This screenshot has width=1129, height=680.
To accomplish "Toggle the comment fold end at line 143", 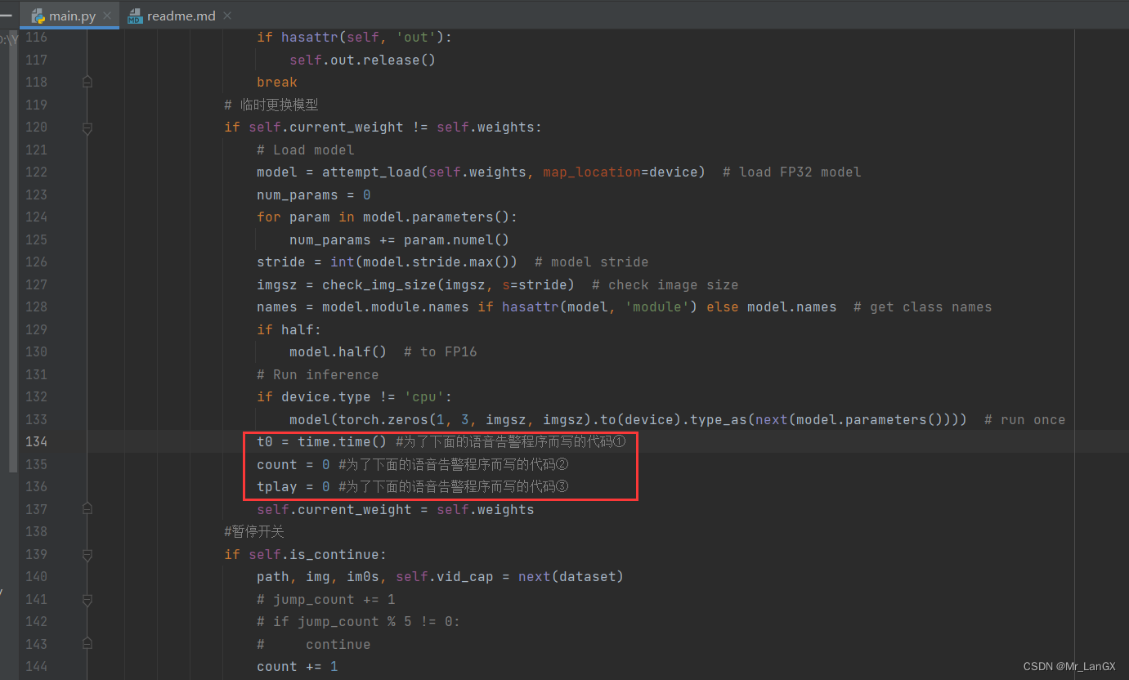I will pyautogui.click(x=87, y=644).
